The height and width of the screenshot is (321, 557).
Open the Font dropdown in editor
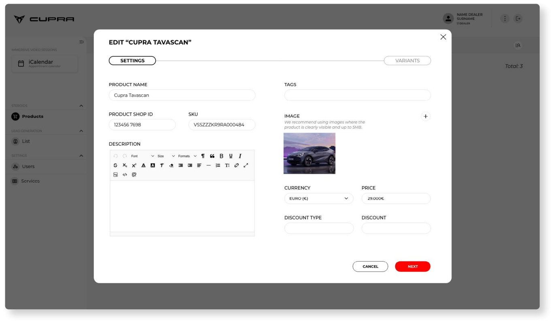[x=142, y=156]
